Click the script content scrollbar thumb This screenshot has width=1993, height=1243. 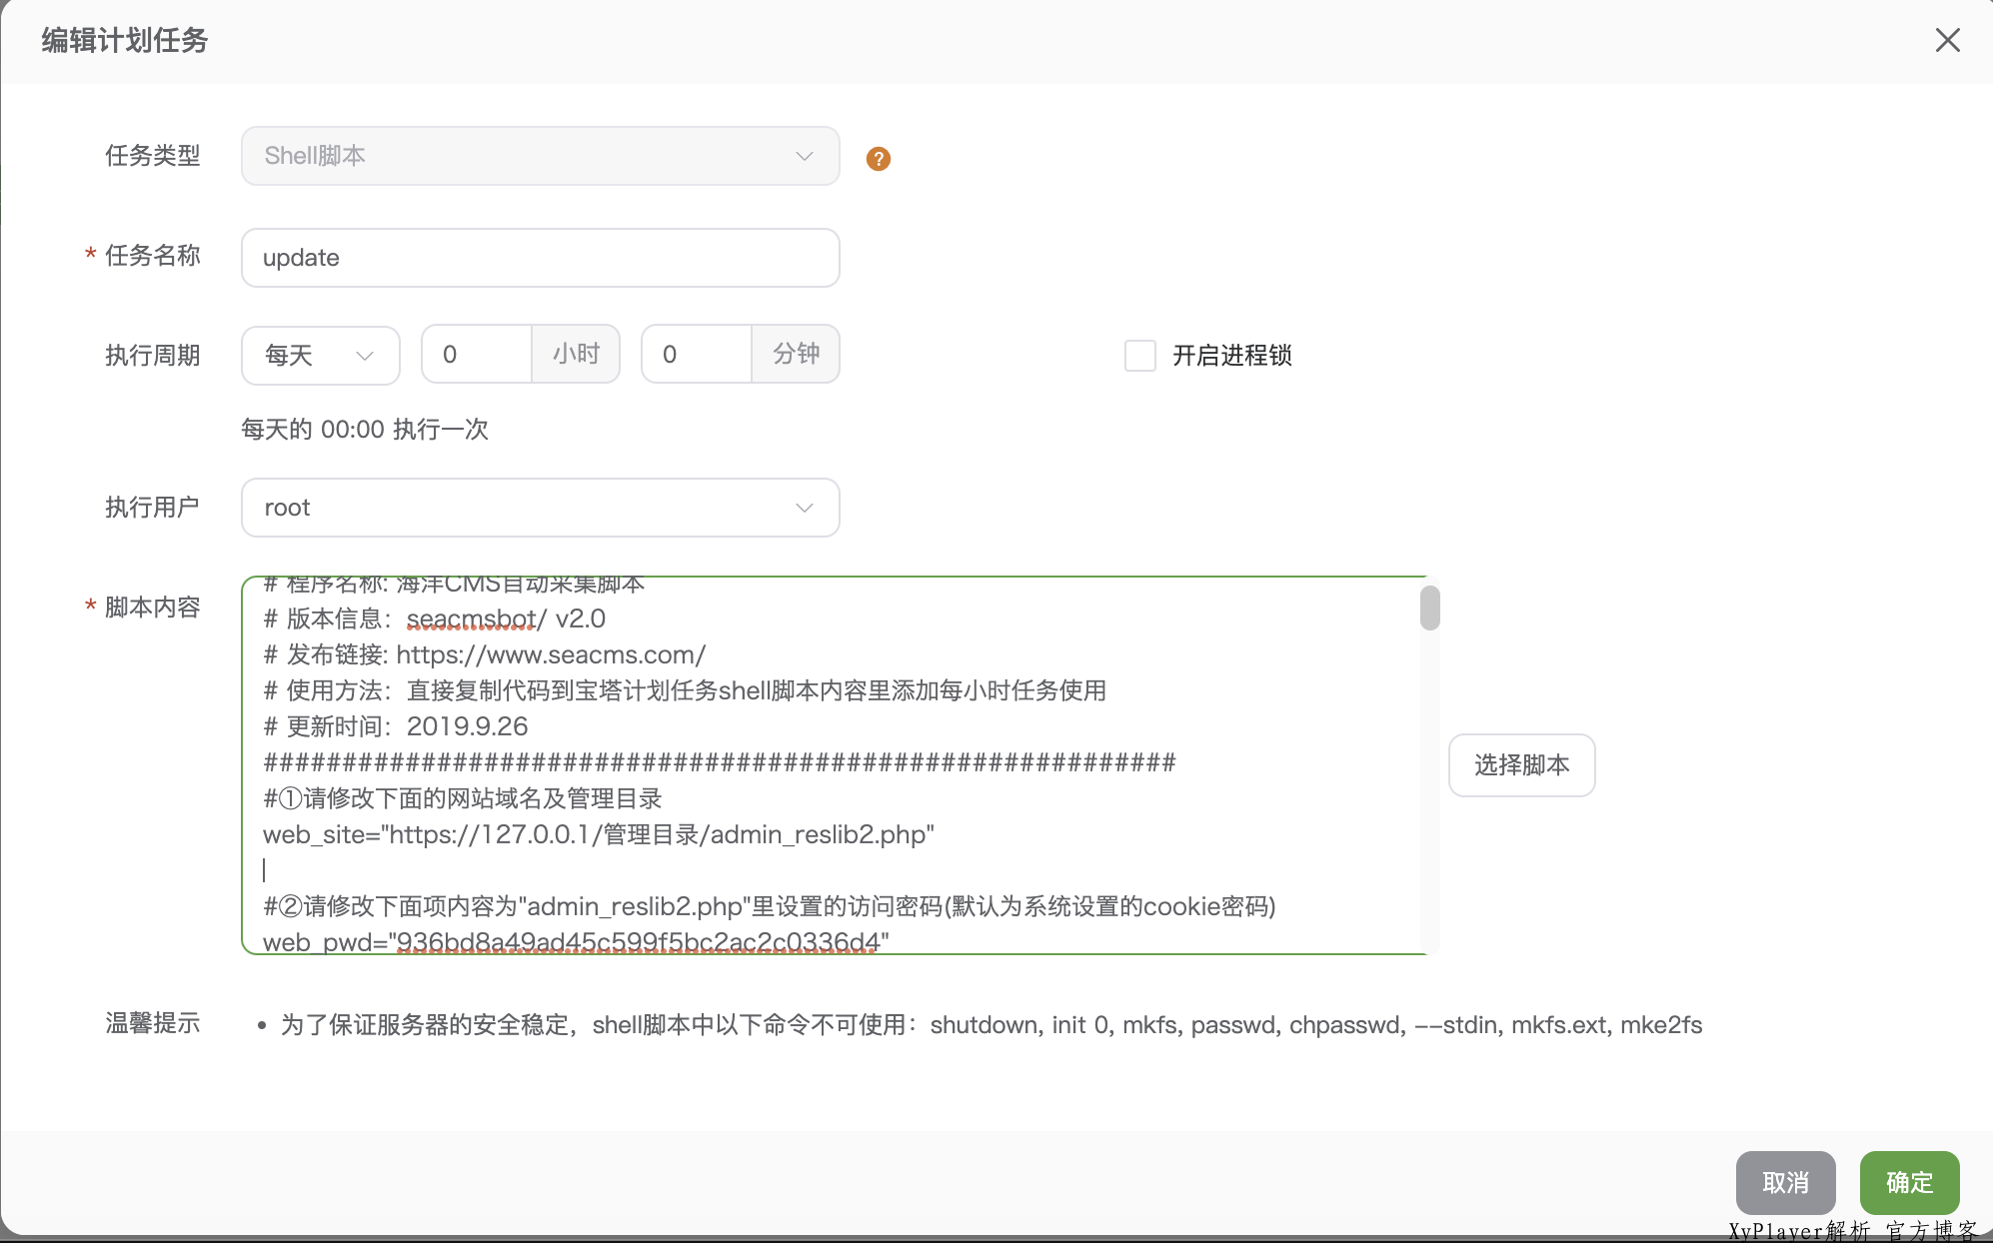[x=1429, y=608]
